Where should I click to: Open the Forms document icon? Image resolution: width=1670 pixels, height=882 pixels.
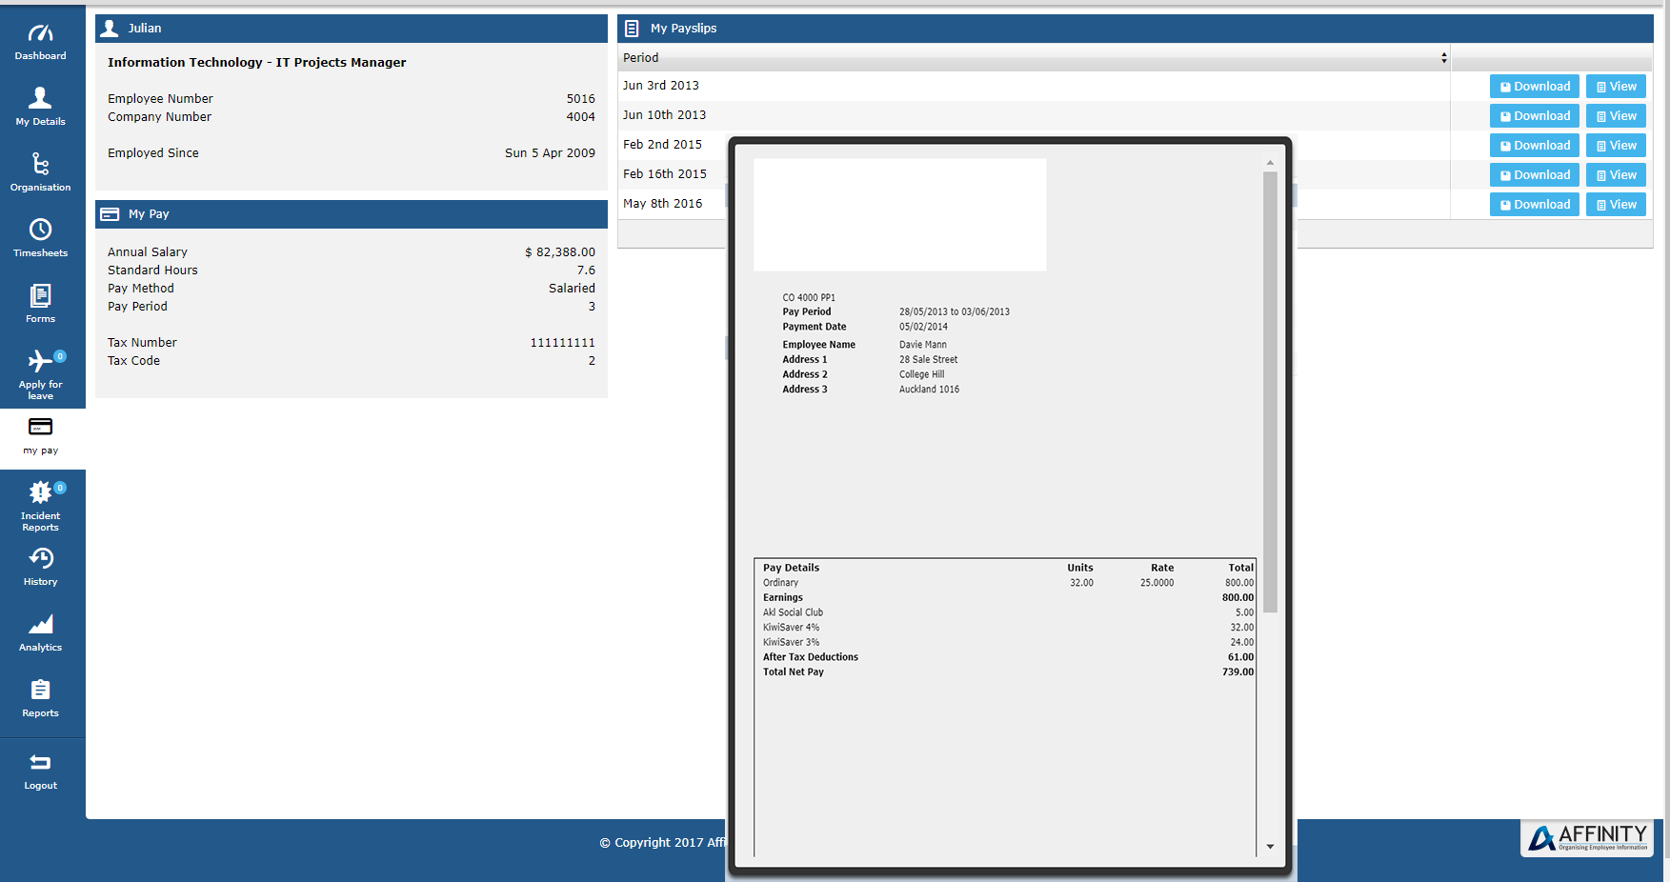pyautogui.click(x=40, y=295)
